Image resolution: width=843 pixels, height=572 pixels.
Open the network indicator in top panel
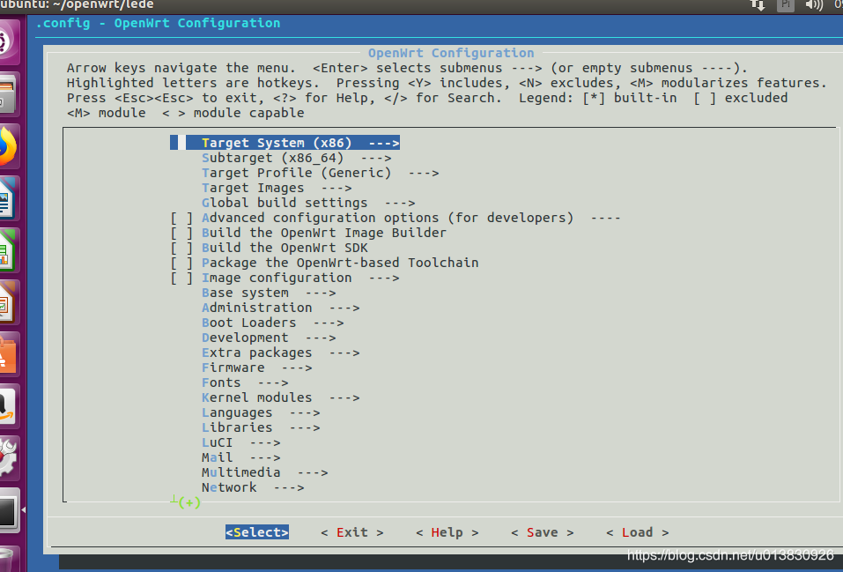point(758,5)
